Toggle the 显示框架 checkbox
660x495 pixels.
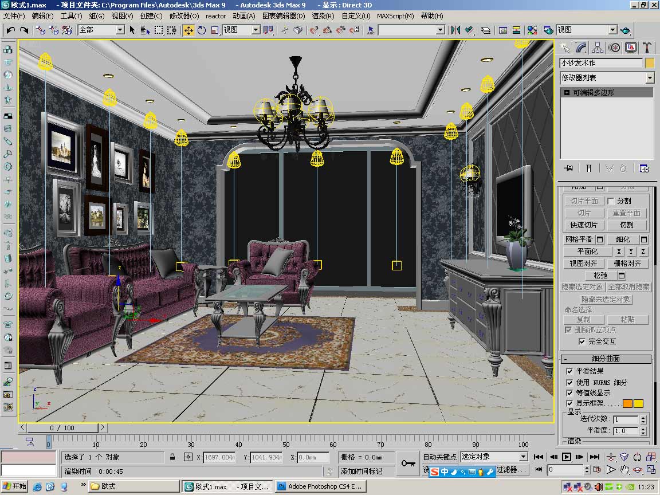coord(569,403)
